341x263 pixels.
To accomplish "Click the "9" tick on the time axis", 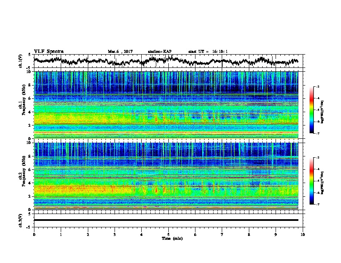I will tap(276, 235).
